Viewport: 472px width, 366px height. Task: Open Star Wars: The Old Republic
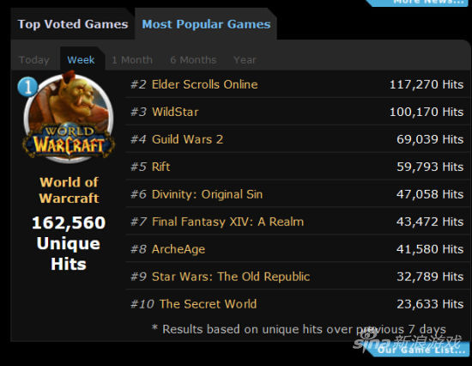(x=231, y=277)
